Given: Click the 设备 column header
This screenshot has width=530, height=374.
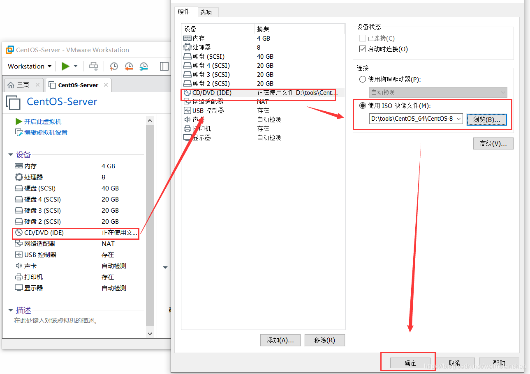Looking at the screenshot, I should 218,29.
